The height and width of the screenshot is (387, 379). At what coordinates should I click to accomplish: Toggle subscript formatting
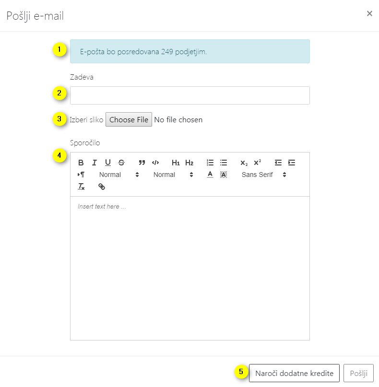point(244,163)
